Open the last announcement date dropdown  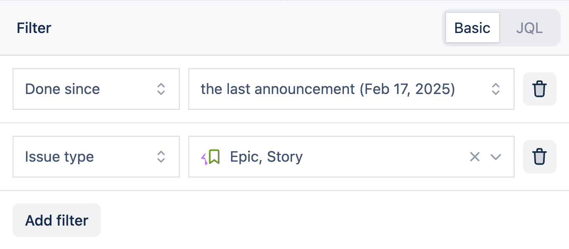351,89
